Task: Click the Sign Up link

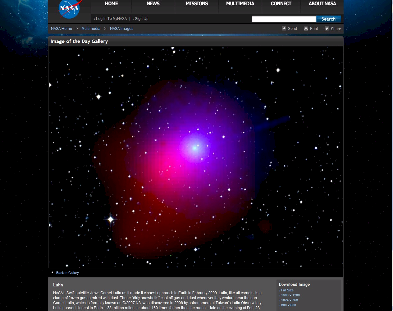Action: [142, 19]
